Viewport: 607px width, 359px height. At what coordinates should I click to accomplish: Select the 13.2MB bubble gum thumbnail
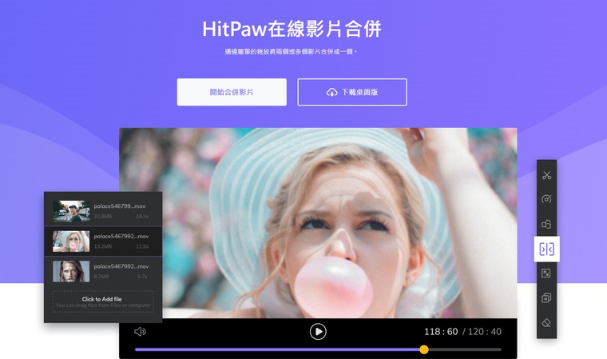tap(71, 241)
